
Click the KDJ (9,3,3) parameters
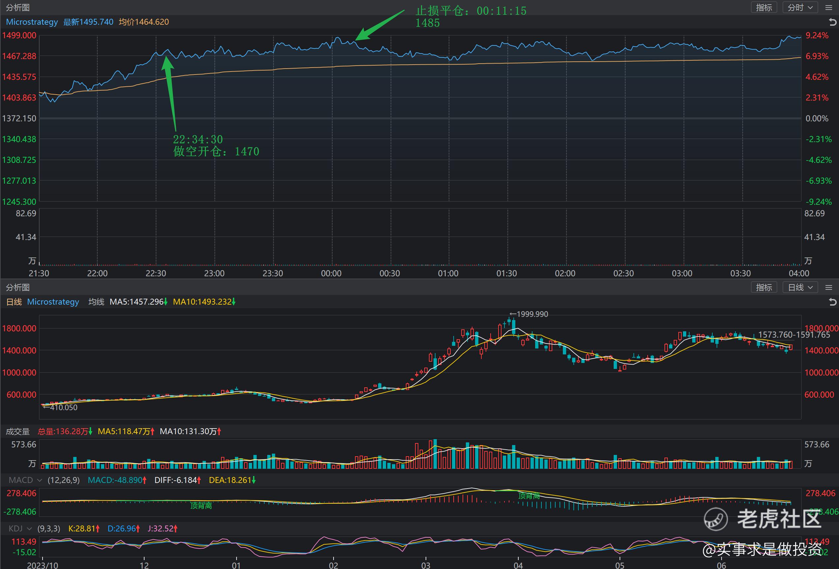[49, 528]
